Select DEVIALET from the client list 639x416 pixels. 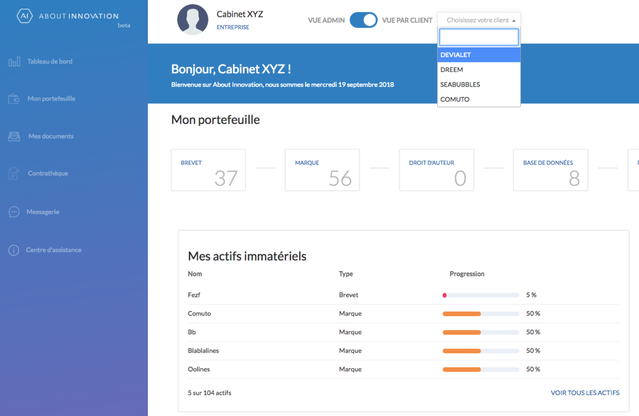[x=479, y=55]
